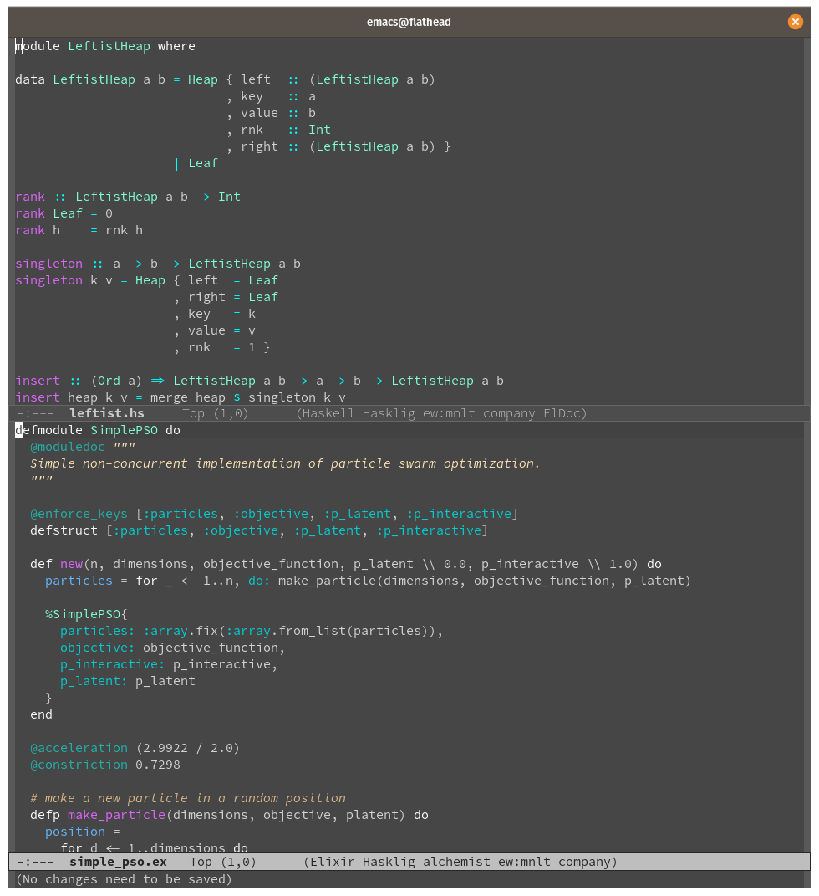Image resolution: width=819 pixels, height=896 pixels.
Task: Click the 'key :: a' record field
Action: 278,96
